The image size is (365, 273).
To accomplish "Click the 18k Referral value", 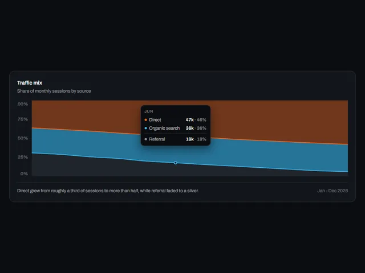I will [190, 139].
